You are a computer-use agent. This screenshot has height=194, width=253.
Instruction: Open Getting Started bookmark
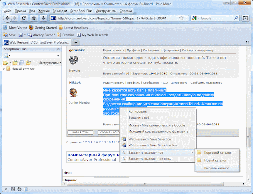(x=43, y=28)
